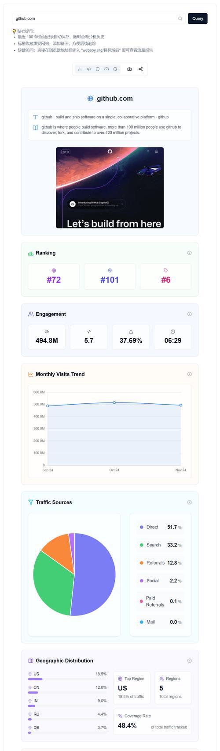This screenshot has height=751, width=220.
Task: Click the RU country row label
Action: click(36, 714)
